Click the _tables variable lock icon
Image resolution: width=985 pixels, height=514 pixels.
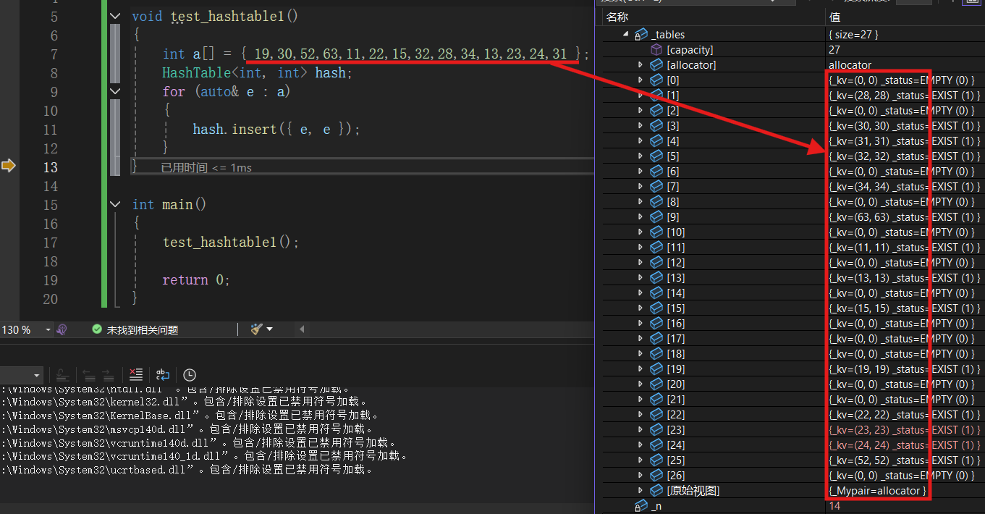[x=641, y=35]
